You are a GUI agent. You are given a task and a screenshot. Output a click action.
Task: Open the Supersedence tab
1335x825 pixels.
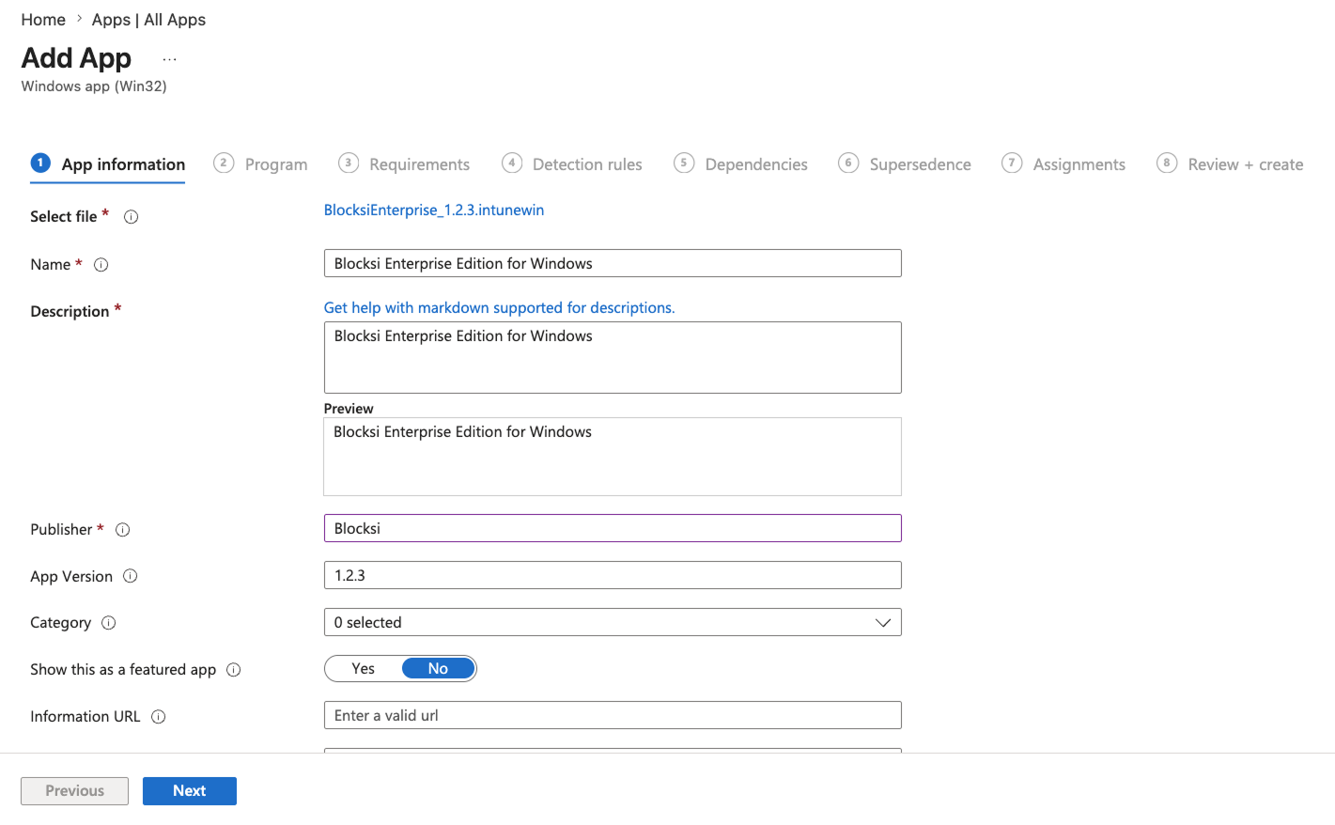coord(905,164)
